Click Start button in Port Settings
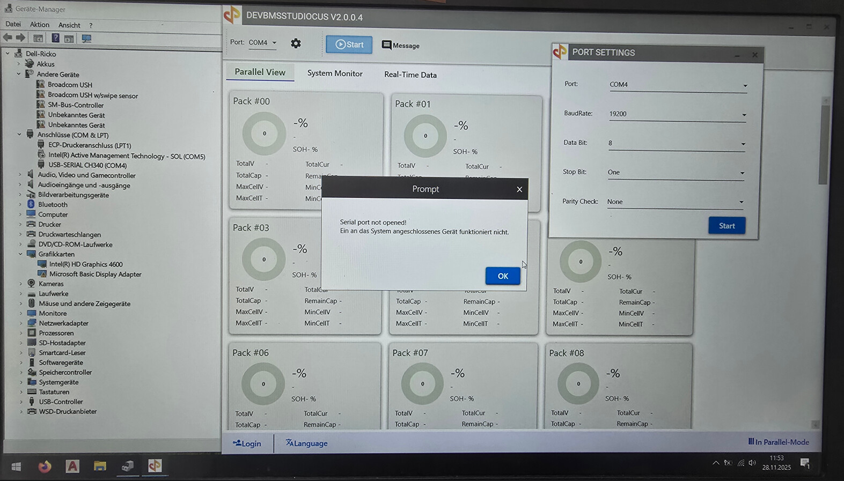The height and width of the screenshot is (481, 844). pos(726,226)
